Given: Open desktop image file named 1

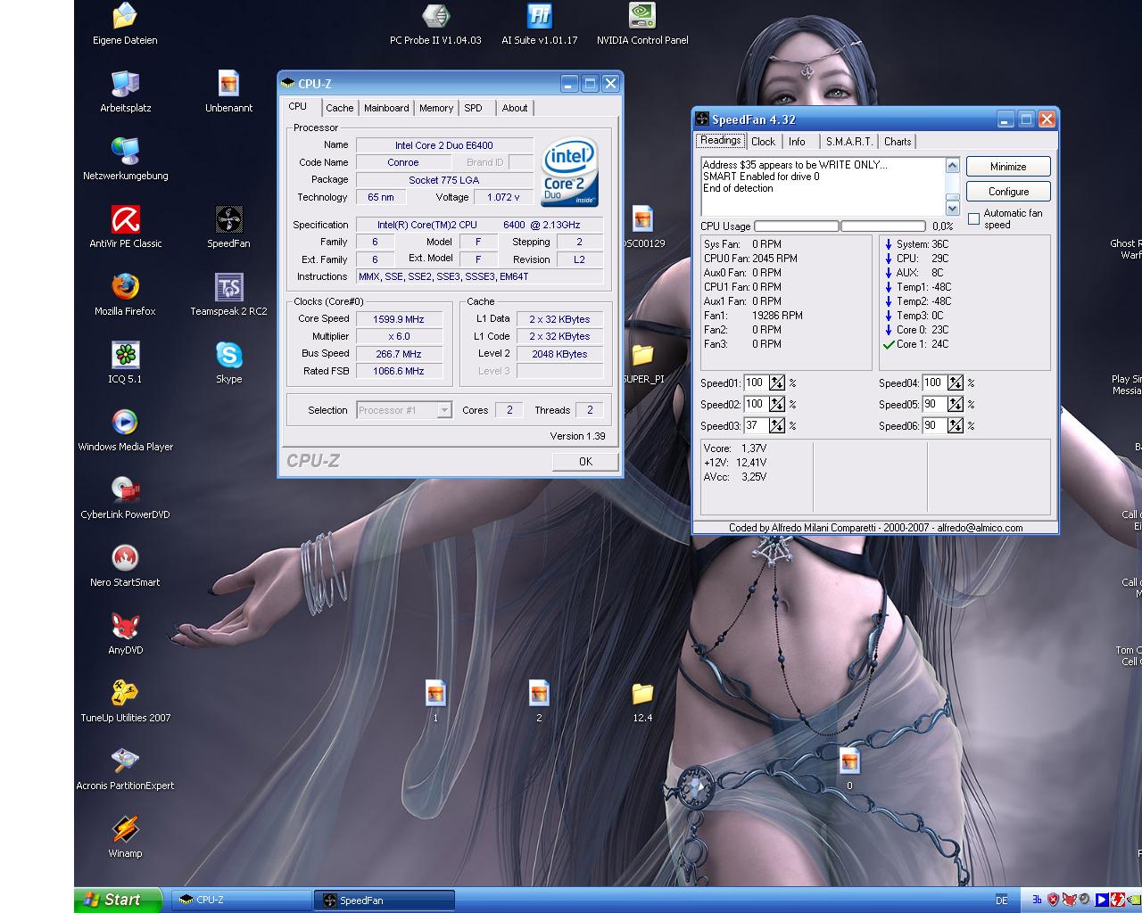Looking at the screenshot, I should pos(435,702).
